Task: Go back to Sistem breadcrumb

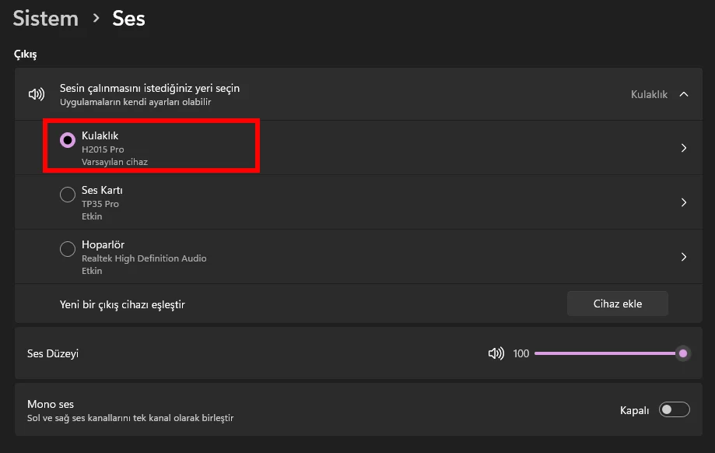Action: 46,18
